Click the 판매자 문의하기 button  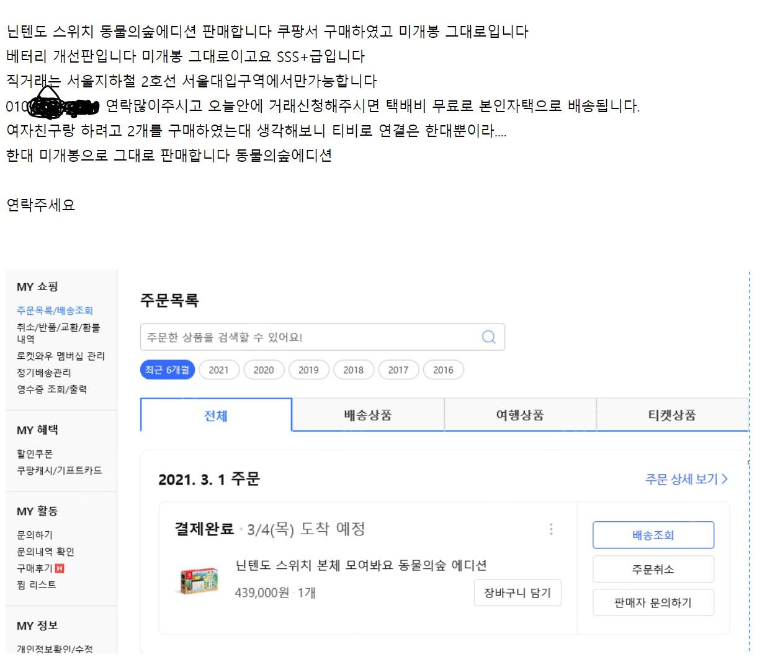tap(653, 602)
